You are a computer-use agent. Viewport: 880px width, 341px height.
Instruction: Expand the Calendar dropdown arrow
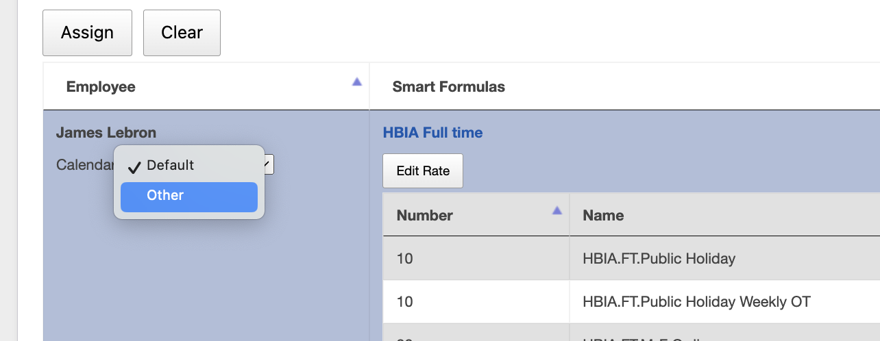[267, 164]
